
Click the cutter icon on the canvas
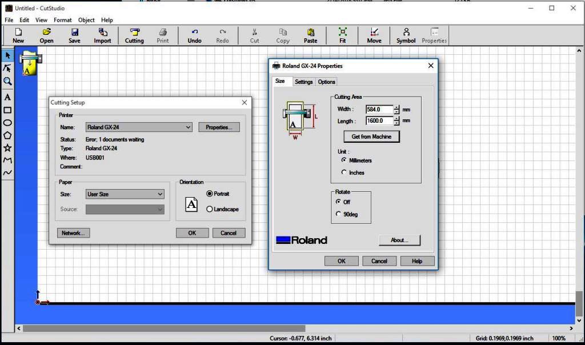30,63
